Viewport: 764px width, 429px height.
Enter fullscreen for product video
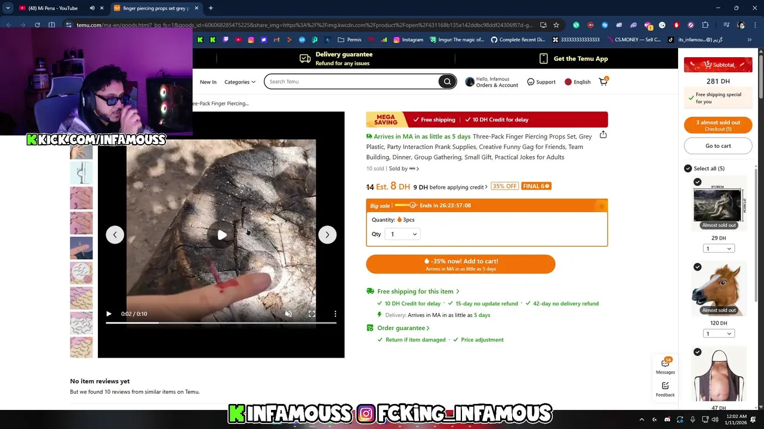[312, 313]
